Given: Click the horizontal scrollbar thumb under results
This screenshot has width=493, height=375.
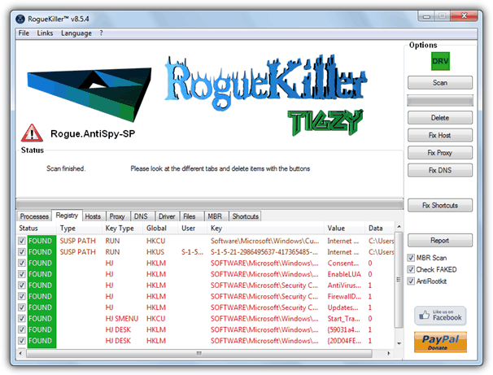Looking at the screenshot, I should [x=199, y=353].
